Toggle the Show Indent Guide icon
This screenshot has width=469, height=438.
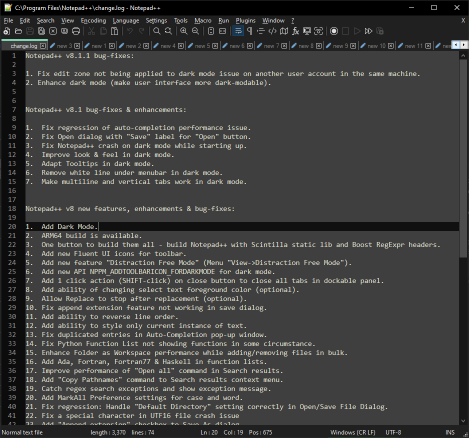(x=260, y=31)
